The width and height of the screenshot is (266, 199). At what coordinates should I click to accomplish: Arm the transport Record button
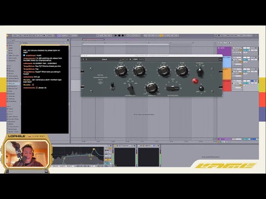click(x=122, y=35)
